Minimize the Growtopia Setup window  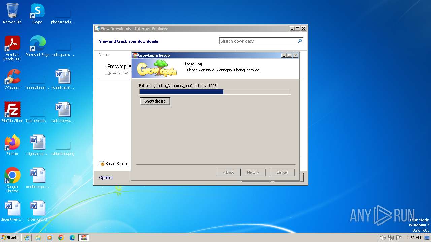pyautogui.click(x=284, y=55)
